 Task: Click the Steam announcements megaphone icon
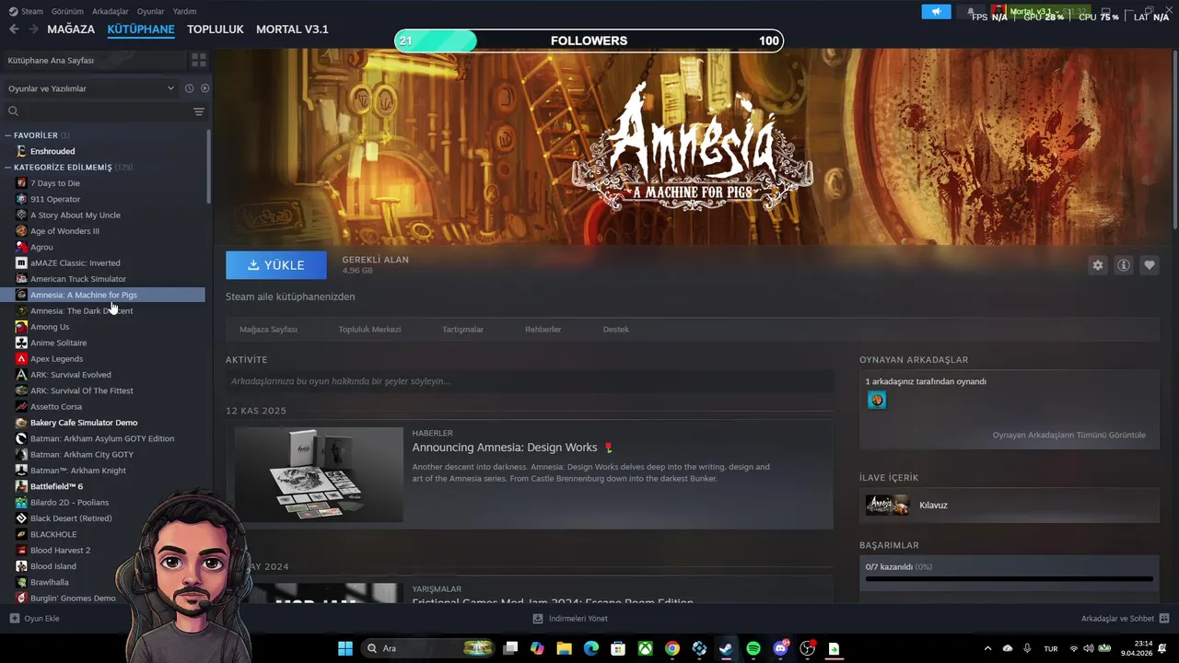tap(936, 12)
